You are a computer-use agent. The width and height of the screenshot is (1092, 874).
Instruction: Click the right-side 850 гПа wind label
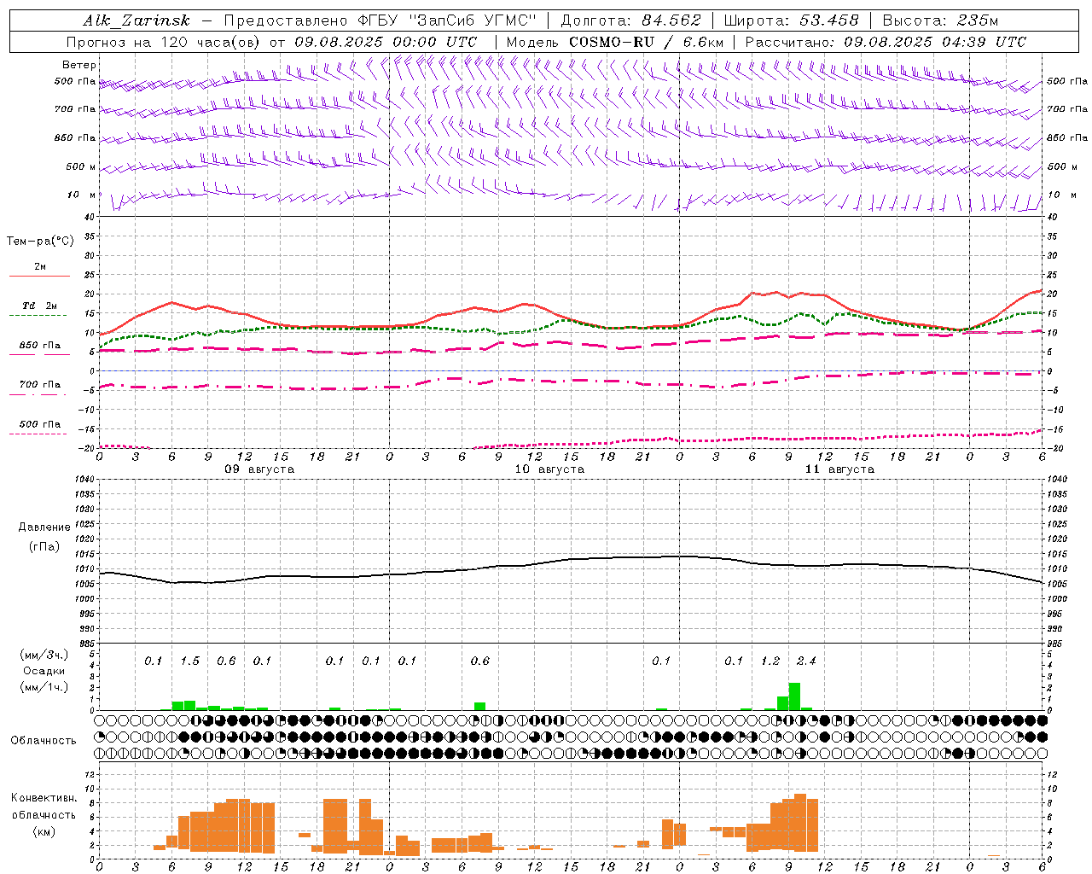[1066, 137]
